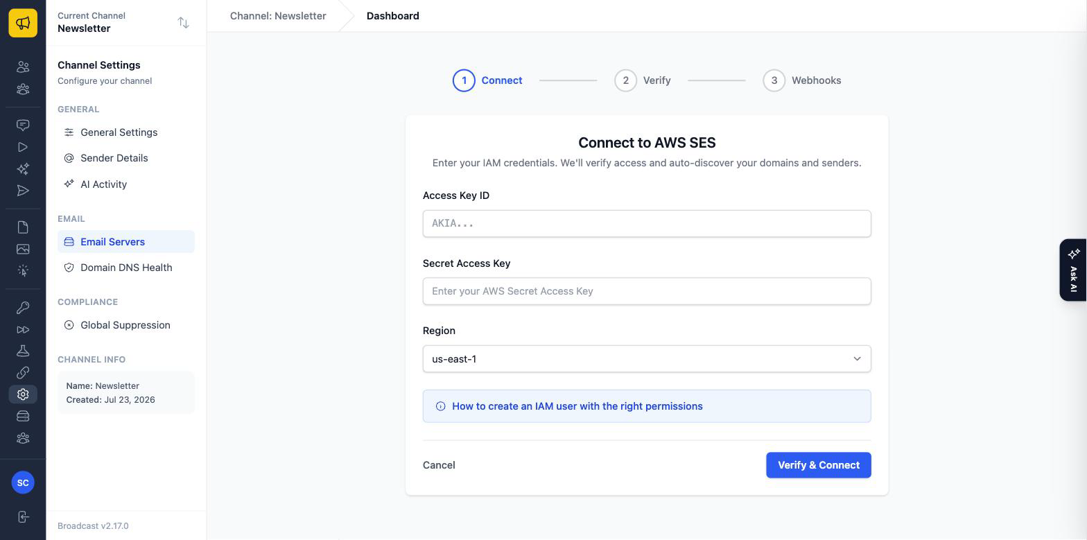
Task: Open the server stack icon in sidebar
Action: 23,416
